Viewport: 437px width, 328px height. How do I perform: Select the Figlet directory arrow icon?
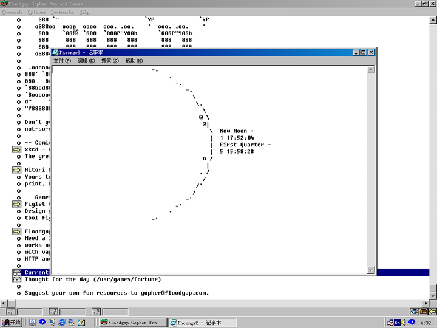pos(17,204)
